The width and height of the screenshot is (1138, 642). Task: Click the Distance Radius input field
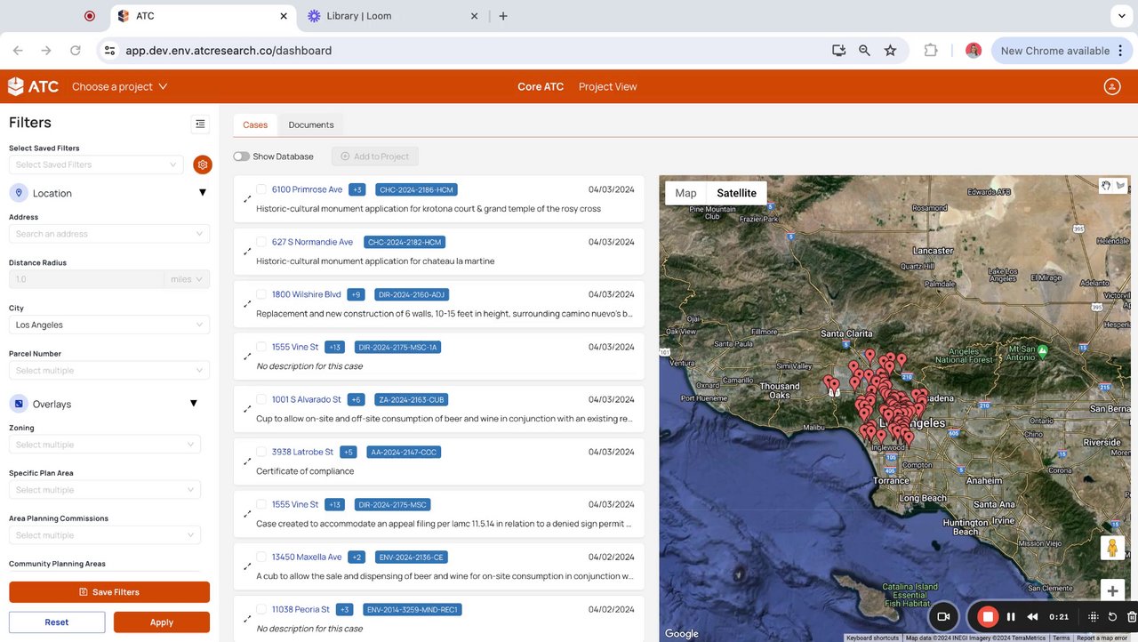pyautogui.click(x=86, y=279)
